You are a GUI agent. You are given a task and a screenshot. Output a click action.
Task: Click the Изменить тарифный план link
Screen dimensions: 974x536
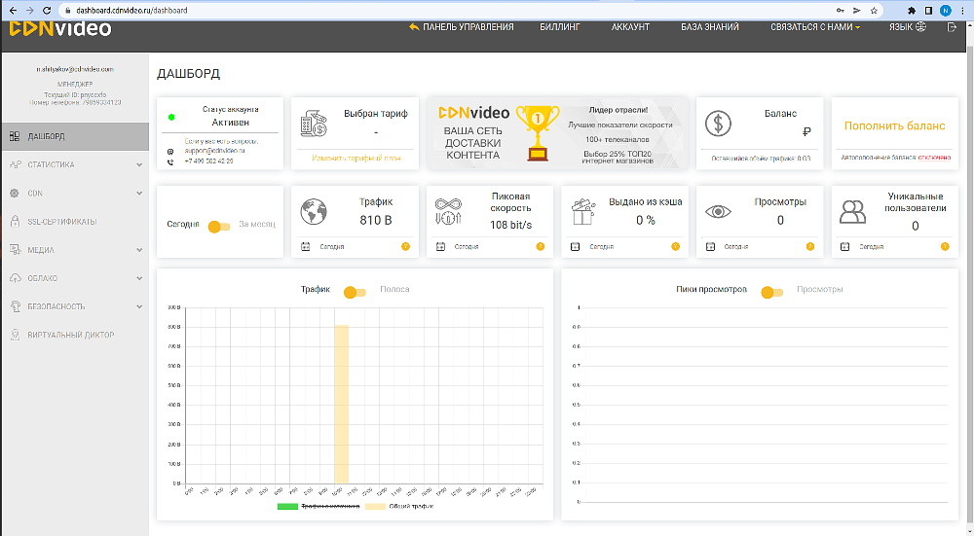tap(356, 159)
